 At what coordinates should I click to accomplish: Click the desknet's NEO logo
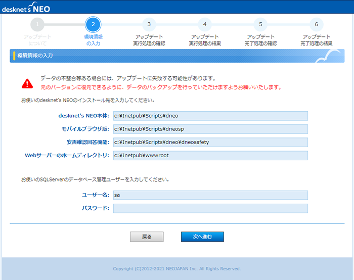26,8
